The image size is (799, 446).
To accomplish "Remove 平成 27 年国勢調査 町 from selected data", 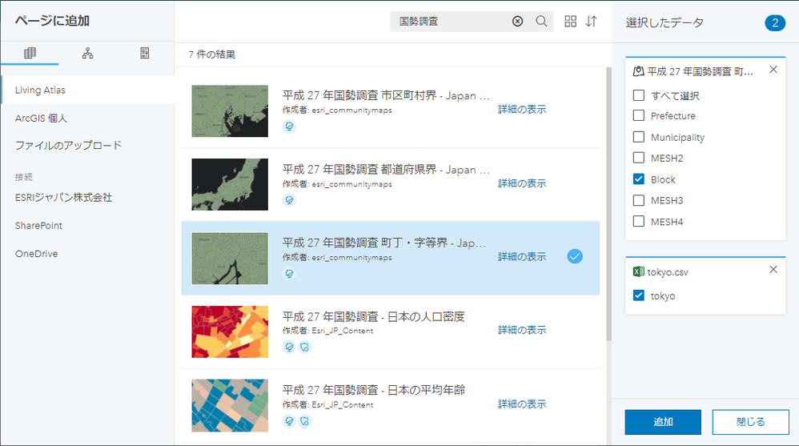I will coord(773,70).
